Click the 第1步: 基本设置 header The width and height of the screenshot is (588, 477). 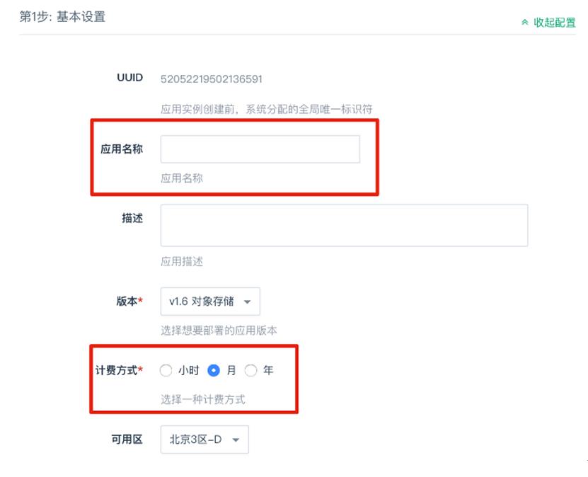[x=62, y=17]
